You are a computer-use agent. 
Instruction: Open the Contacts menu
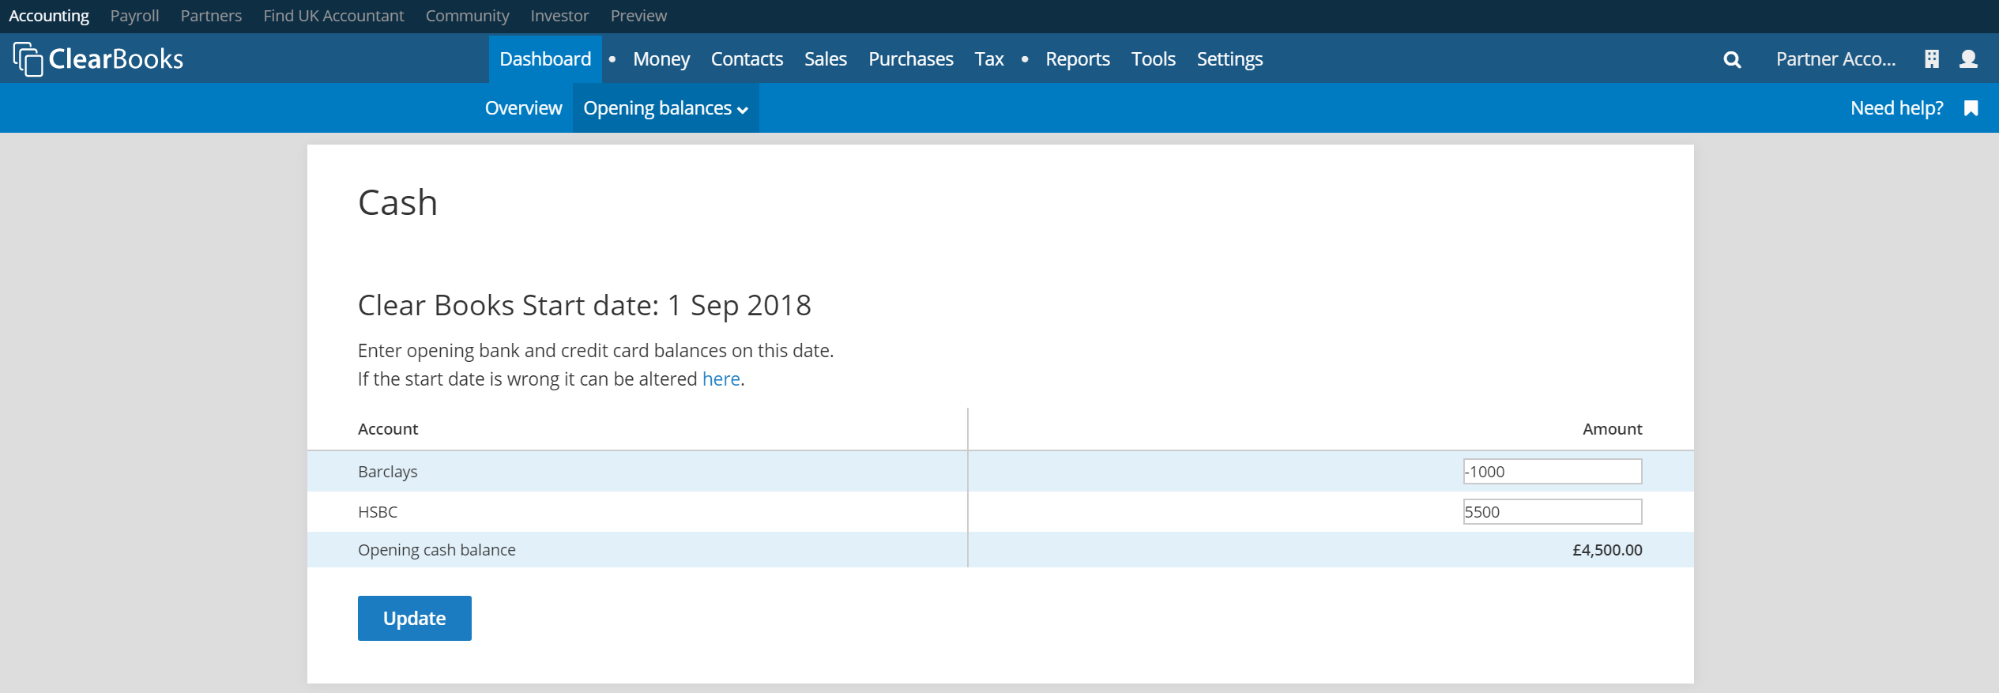click(747, 59)
